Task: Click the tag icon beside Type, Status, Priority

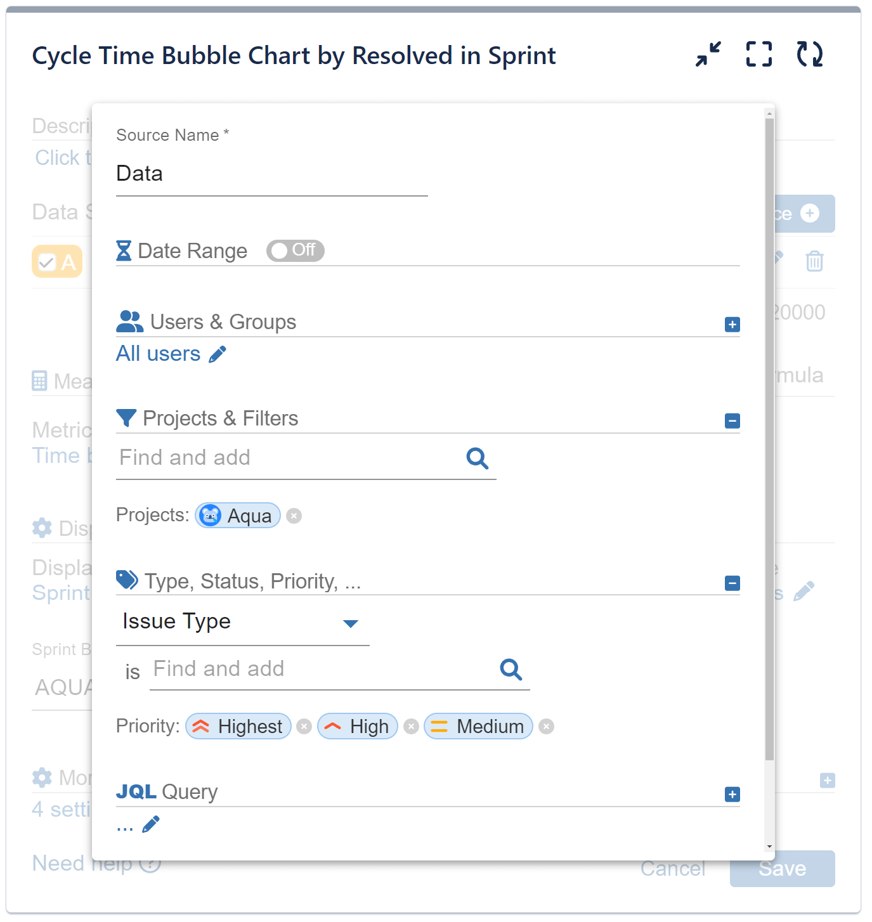Action: (x=126, y=579)
